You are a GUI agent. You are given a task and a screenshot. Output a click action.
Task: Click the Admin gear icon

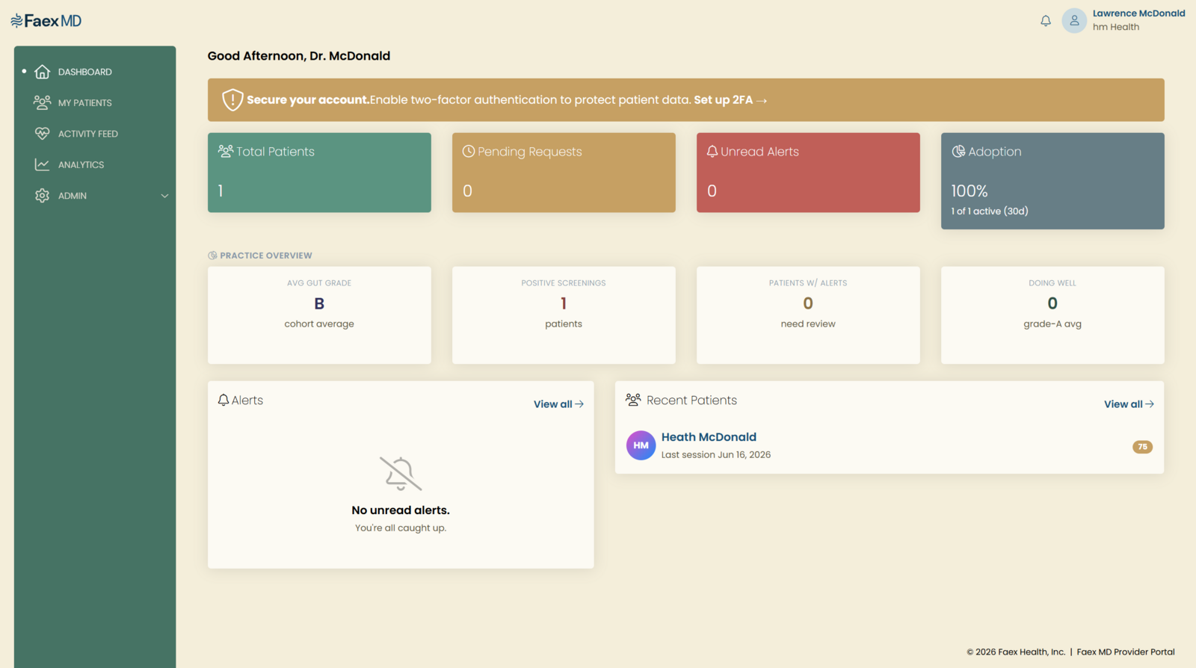[x=43, y=196]
